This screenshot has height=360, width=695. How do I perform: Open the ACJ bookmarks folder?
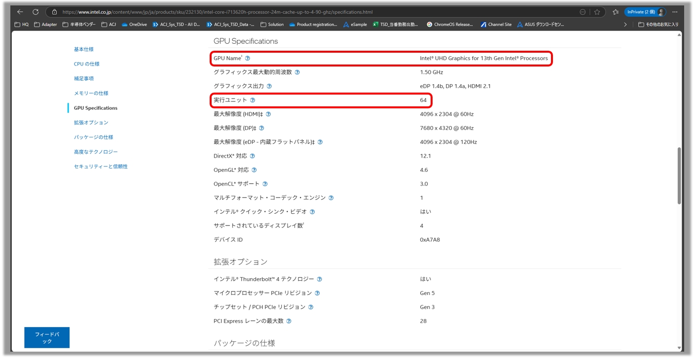click(x=109, y=24)
